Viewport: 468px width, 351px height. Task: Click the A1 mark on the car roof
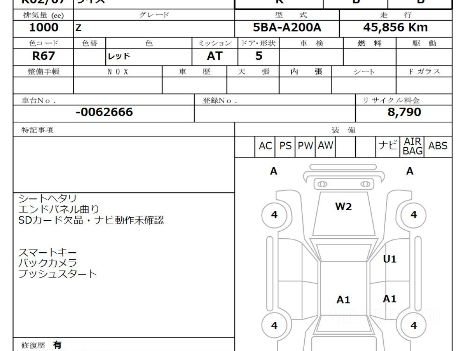click(x=343, y=300)
